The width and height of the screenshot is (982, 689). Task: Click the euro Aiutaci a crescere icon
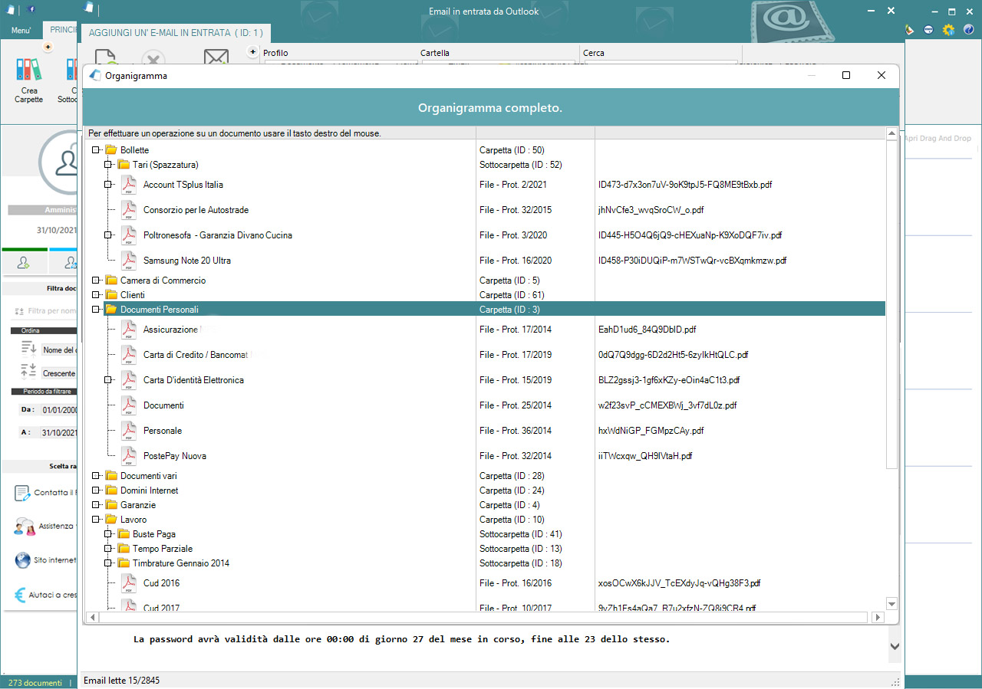(x=21, y=595)
